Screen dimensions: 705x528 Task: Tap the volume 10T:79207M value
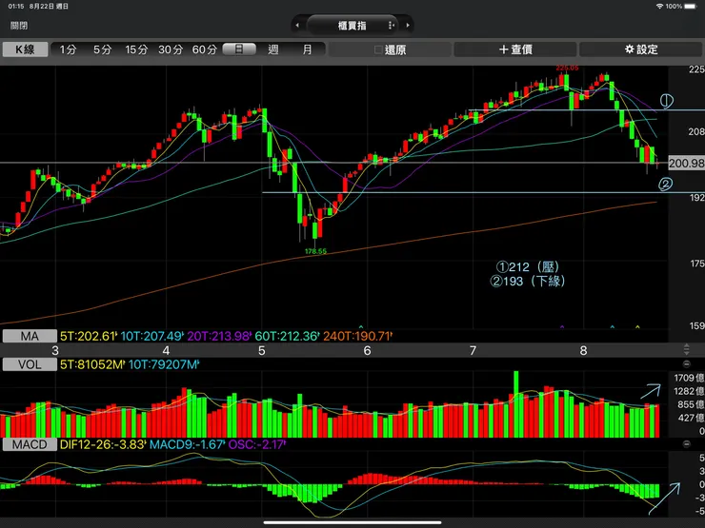[164, 364]
